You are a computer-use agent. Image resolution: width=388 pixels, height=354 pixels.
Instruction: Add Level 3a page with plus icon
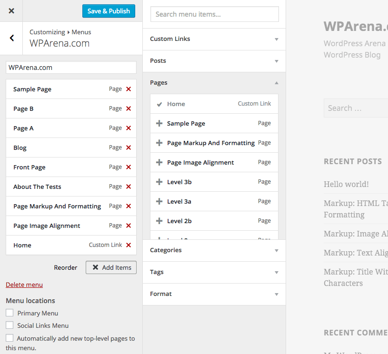click(x=159, y=201)
